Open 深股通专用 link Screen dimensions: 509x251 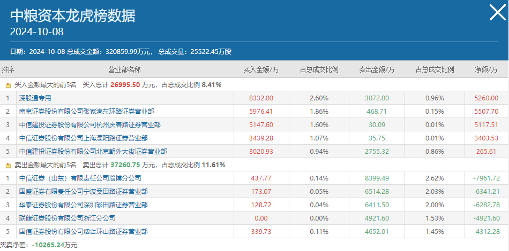(x=35, y=98)
